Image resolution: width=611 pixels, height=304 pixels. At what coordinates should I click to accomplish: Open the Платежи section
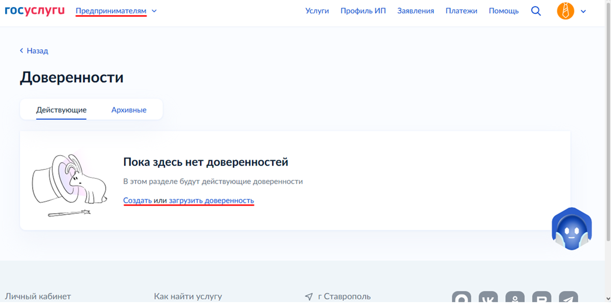461,11
